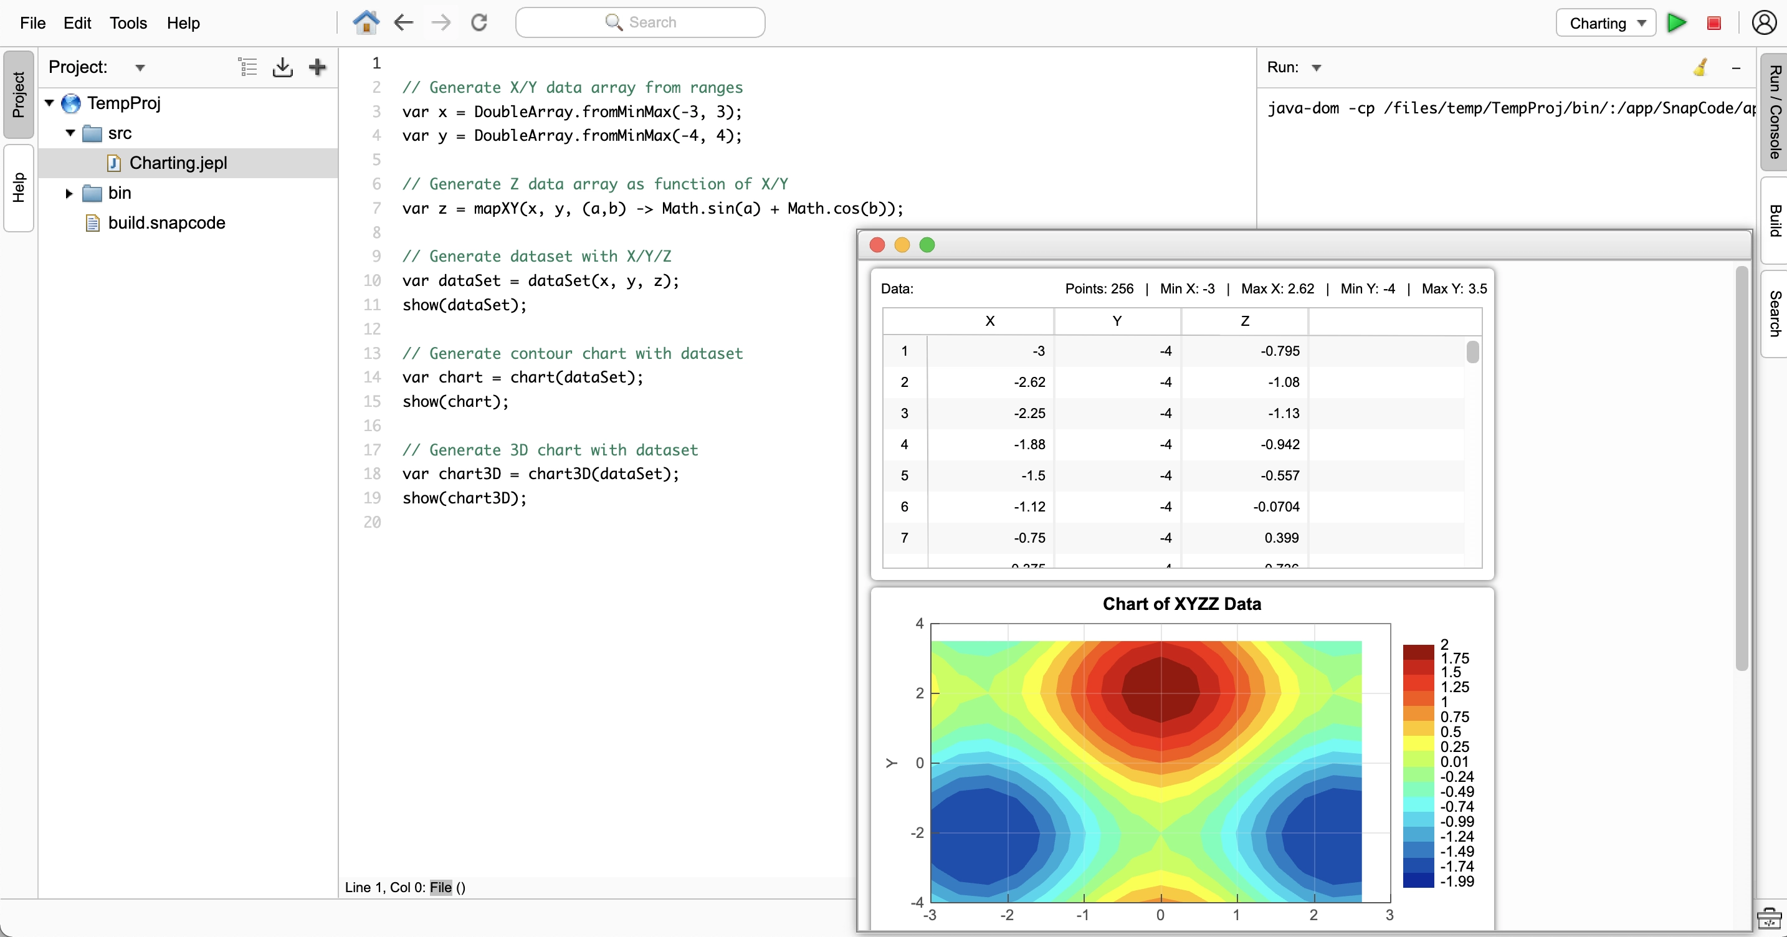The width and height of the screenshot is (1787, 937).
Task: Collapse the src folder
Action: tap(70, 133)
